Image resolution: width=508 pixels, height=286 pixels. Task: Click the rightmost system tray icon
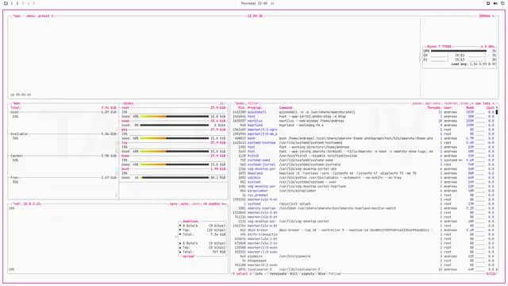click(502, 3)
